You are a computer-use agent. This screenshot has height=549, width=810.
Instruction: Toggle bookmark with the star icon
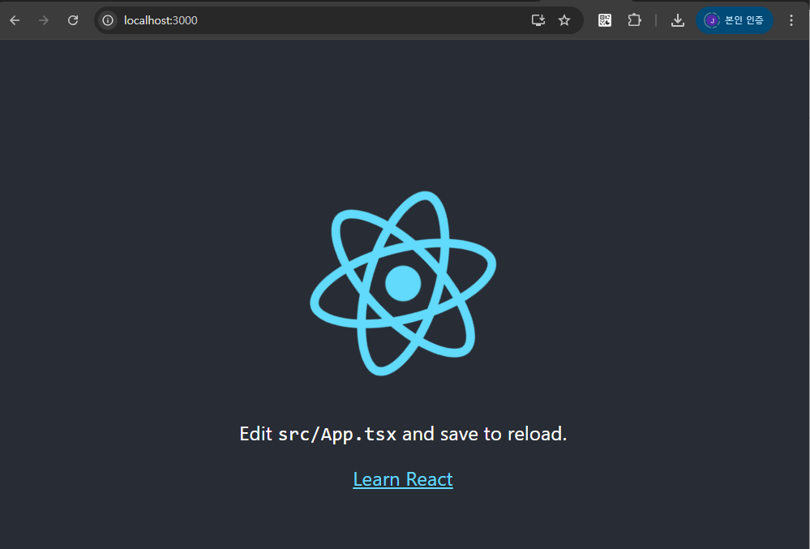click(564, 20)
